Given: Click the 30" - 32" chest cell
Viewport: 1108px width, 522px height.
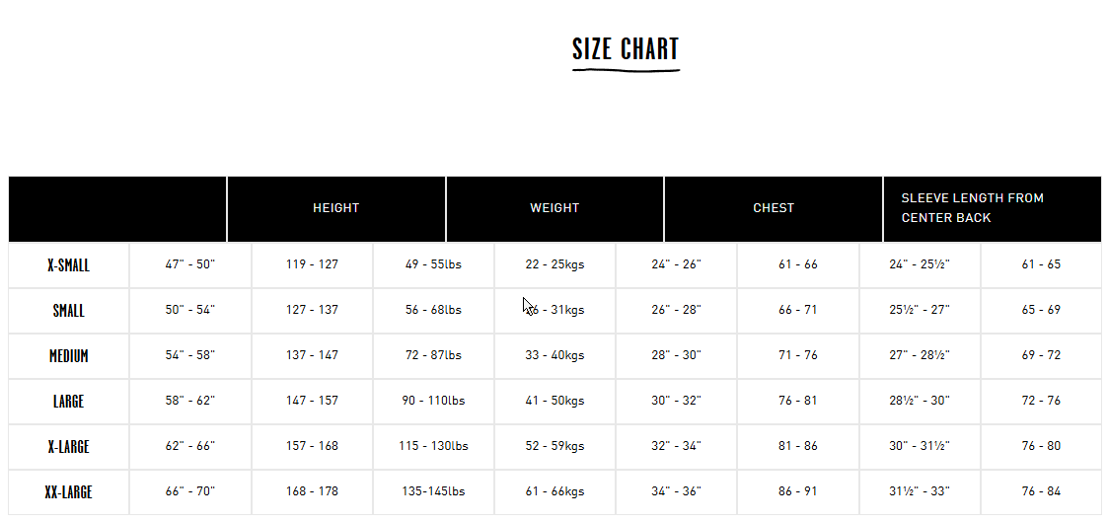Looking at the screenshot, I should point(676,401).
